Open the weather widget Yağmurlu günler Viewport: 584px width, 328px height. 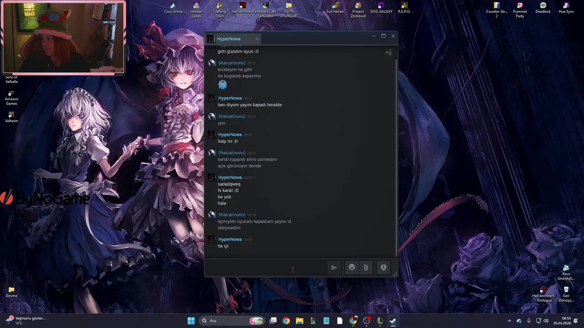(x=26, y=320)
